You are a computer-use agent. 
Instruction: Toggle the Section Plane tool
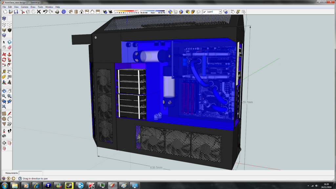coord(4,143)
